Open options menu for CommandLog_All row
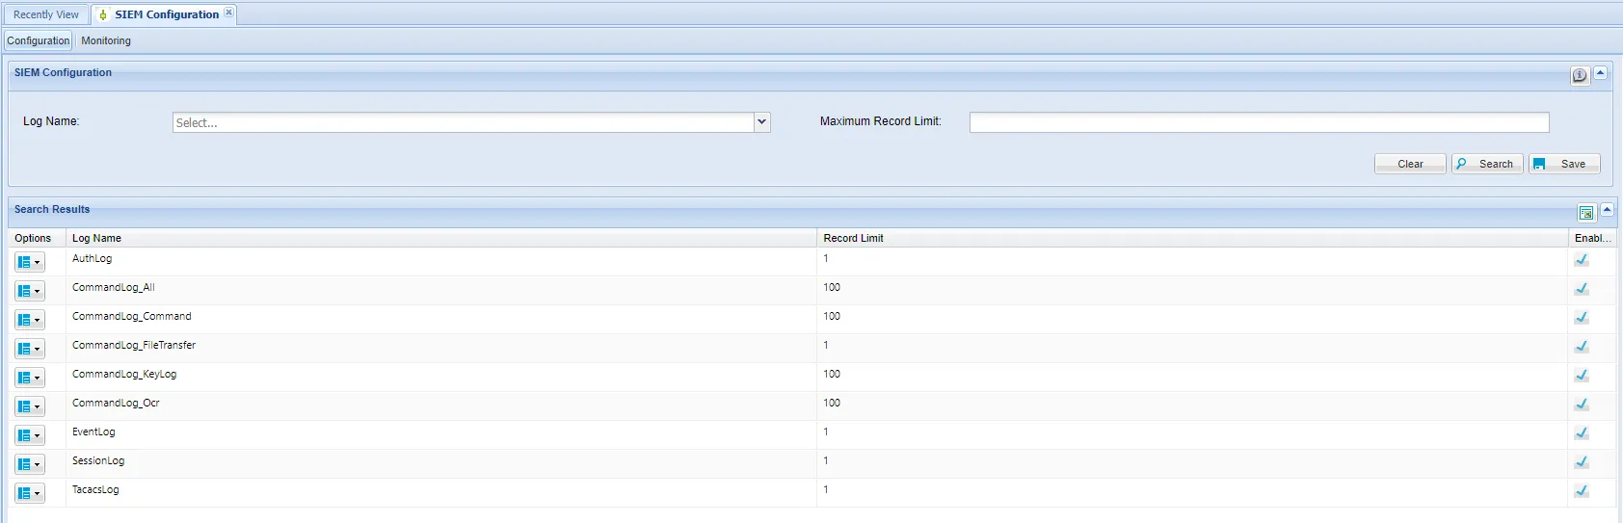1623x523 pixels. coord(30,291)
